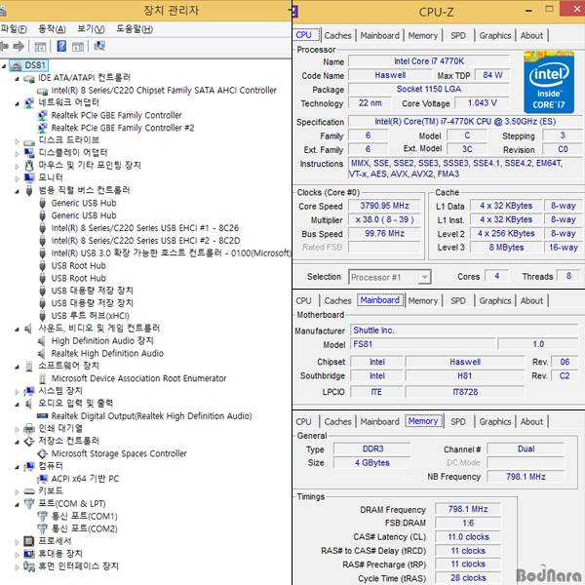Click the 휴먼 인터페이스 장치 category icon
This screenshot has width=585, height=585.
click(x=29, y=566)
